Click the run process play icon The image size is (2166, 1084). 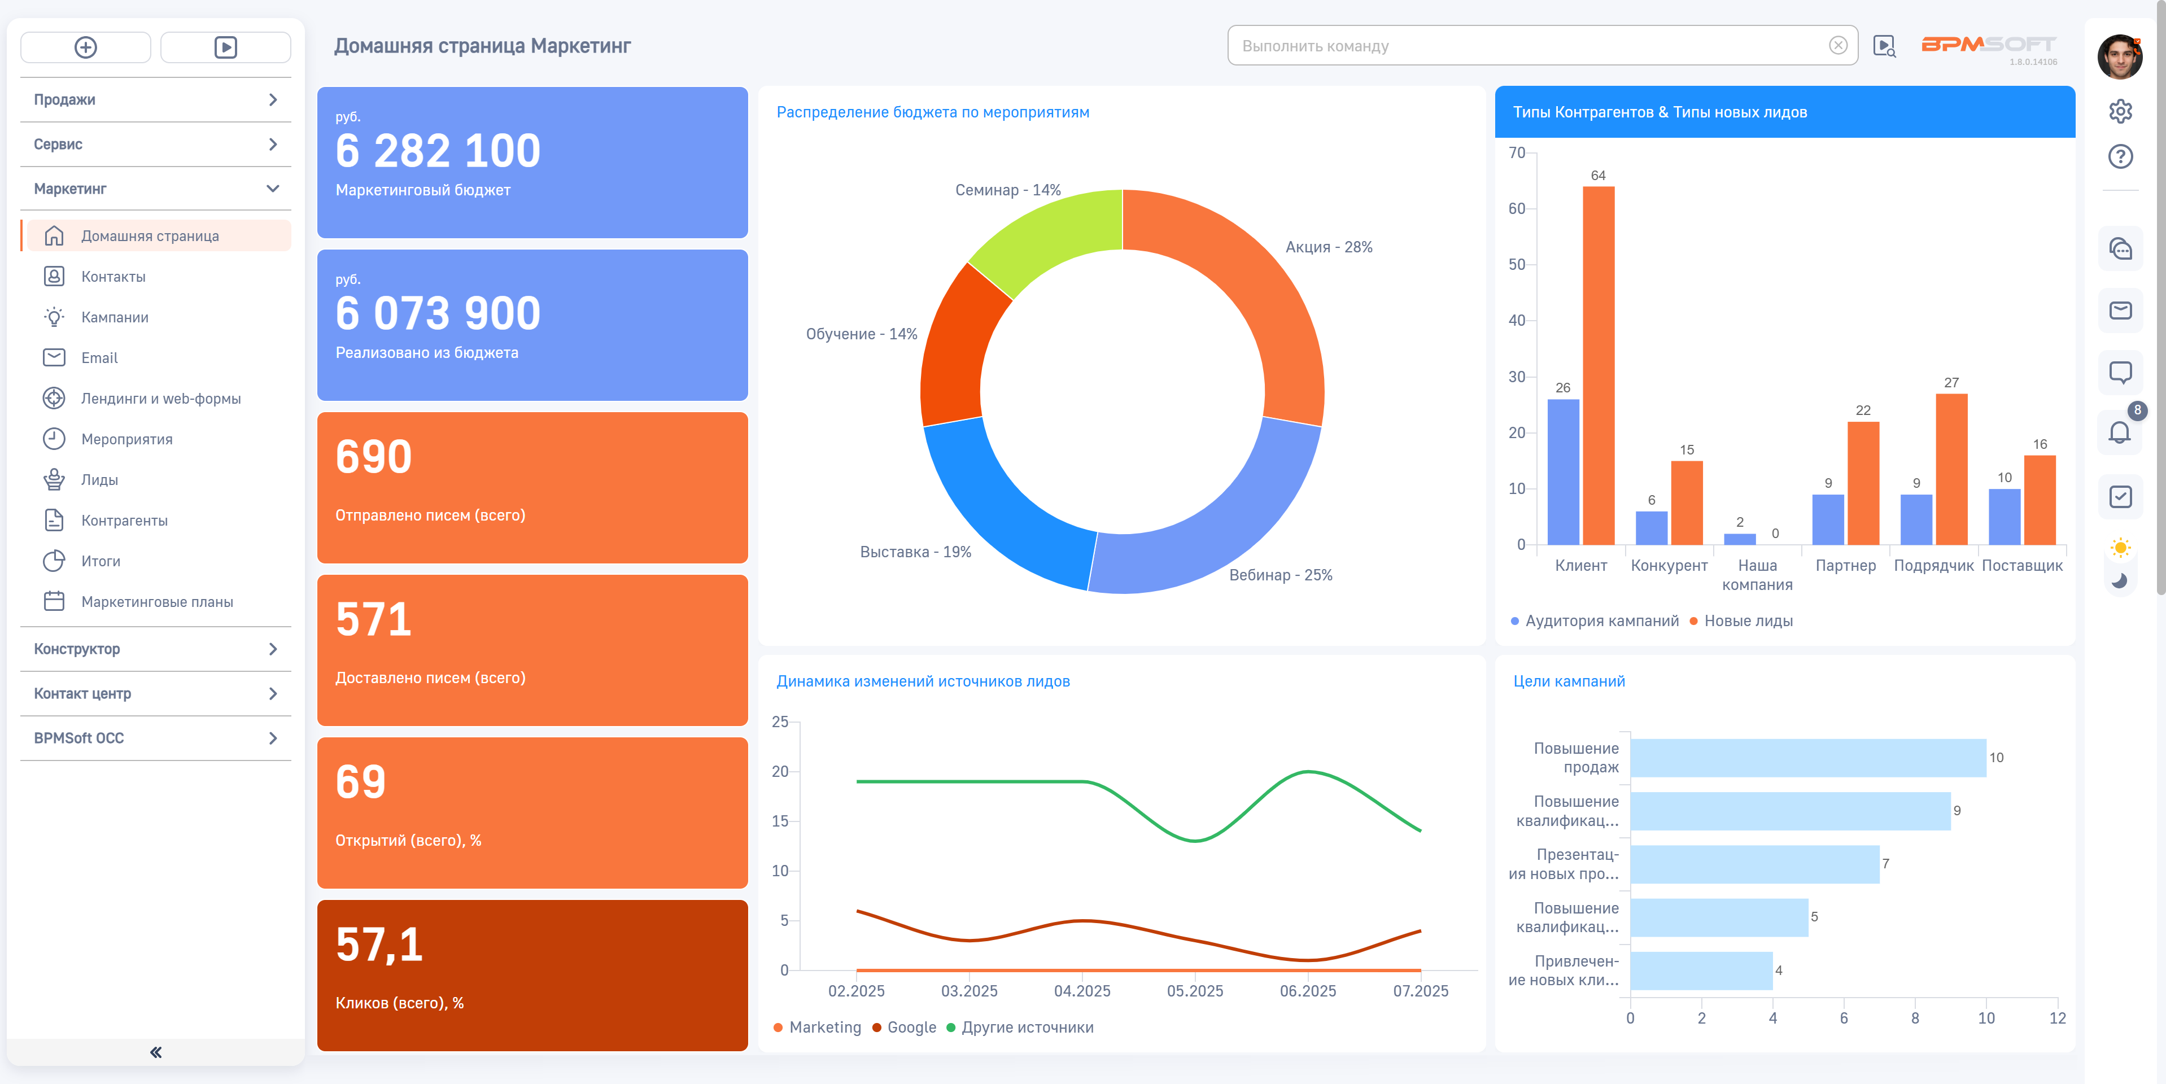(x=225, y=47)
